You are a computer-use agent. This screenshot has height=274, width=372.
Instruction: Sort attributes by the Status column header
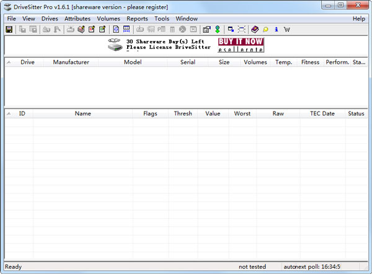(x=356, y=113)
